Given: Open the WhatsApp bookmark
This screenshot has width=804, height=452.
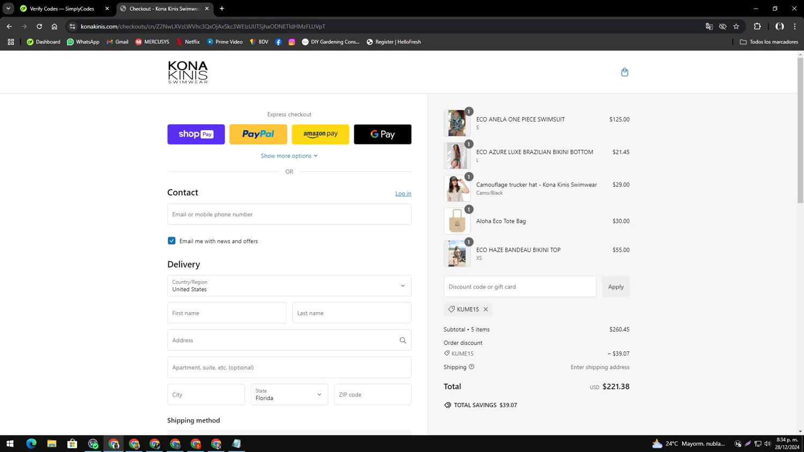Looking at the screenshot, I should click(x=83, y=42).
